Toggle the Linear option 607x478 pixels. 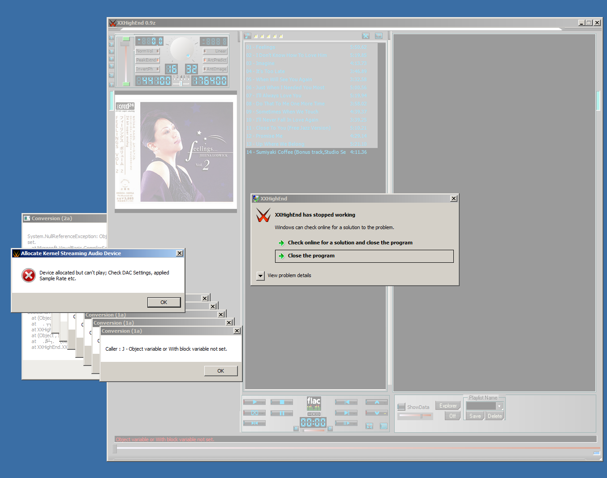click(x=215, y=51)
